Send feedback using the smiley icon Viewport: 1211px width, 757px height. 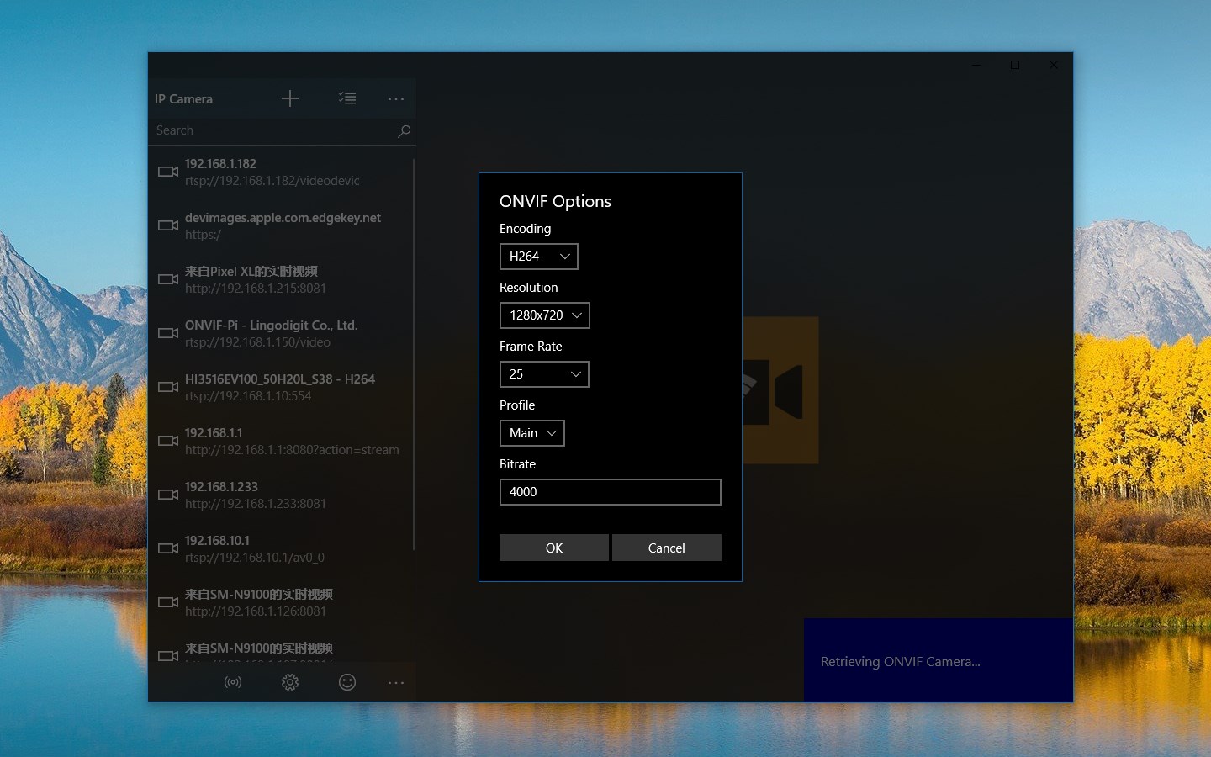(347, 682)
